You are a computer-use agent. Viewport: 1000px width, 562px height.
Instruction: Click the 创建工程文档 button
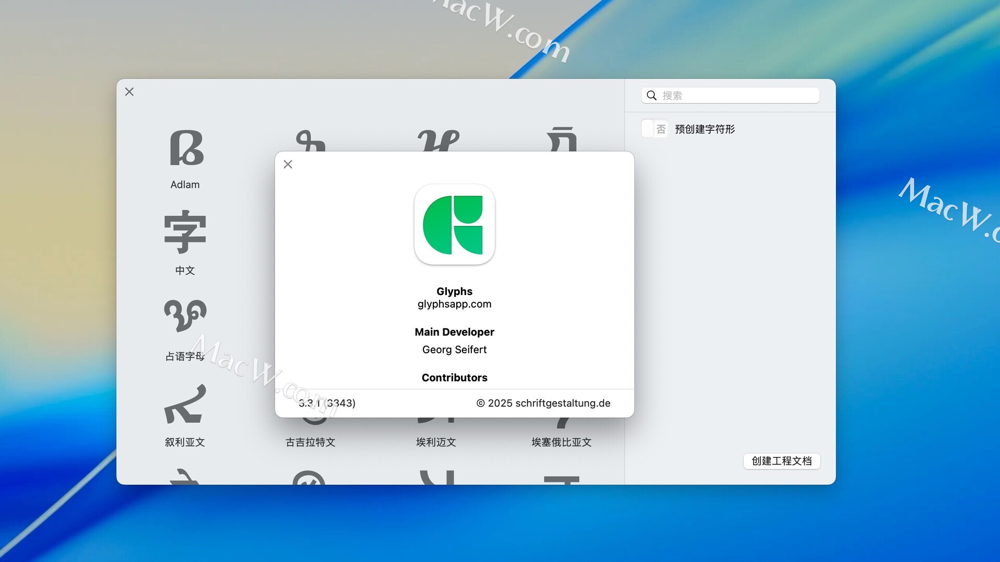[x=782, y=461]
